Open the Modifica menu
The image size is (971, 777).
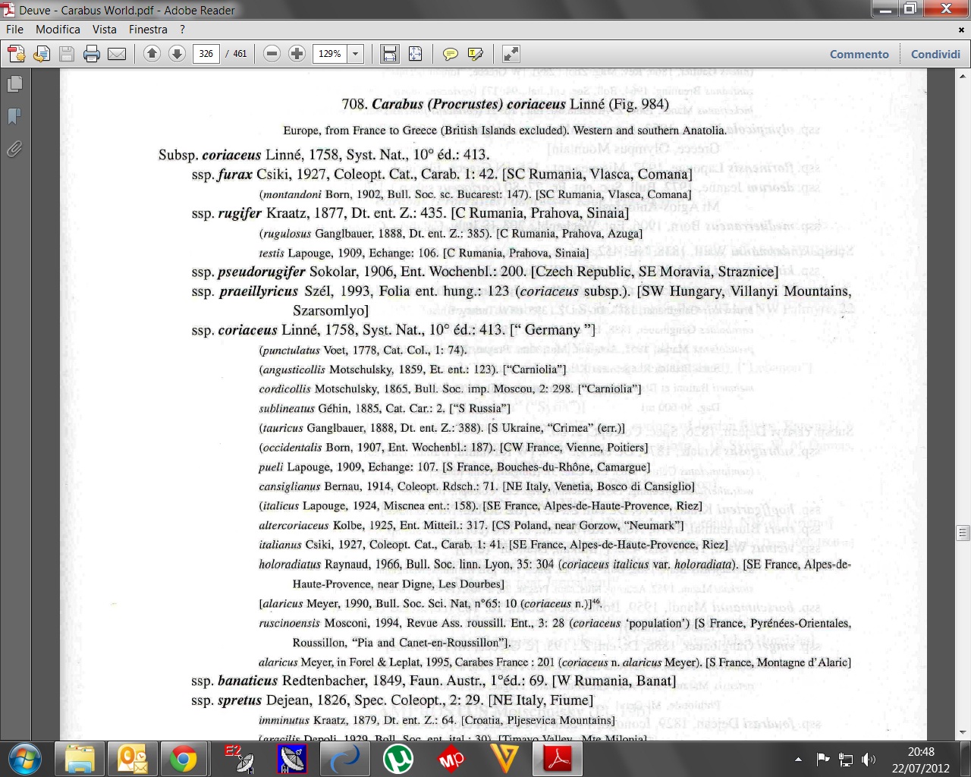58,30
